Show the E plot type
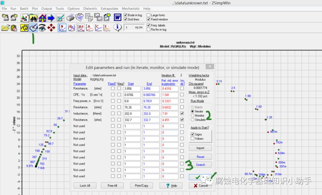 tap(107, 28)
